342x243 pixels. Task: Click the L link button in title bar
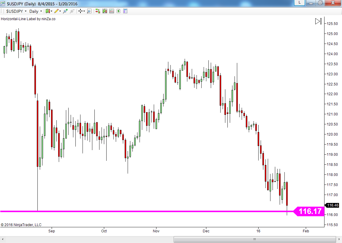coord(300,3)
